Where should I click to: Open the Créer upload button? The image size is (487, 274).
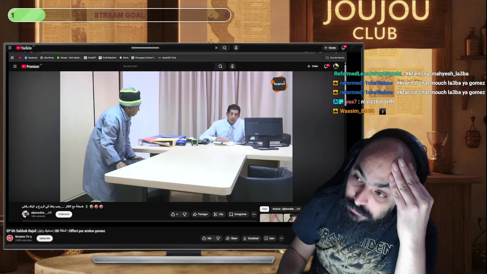point(313,66)
